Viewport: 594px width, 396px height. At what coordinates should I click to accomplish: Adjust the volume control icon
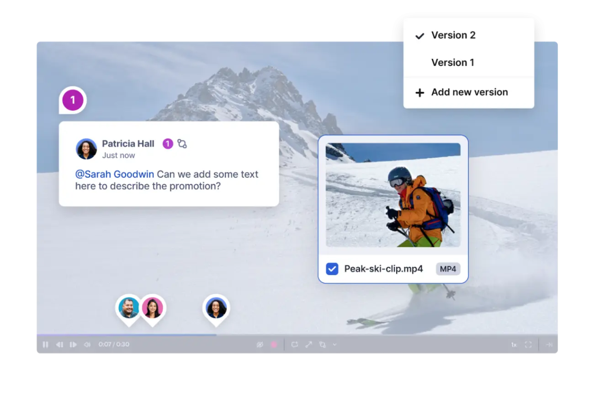tap(87, 344)
